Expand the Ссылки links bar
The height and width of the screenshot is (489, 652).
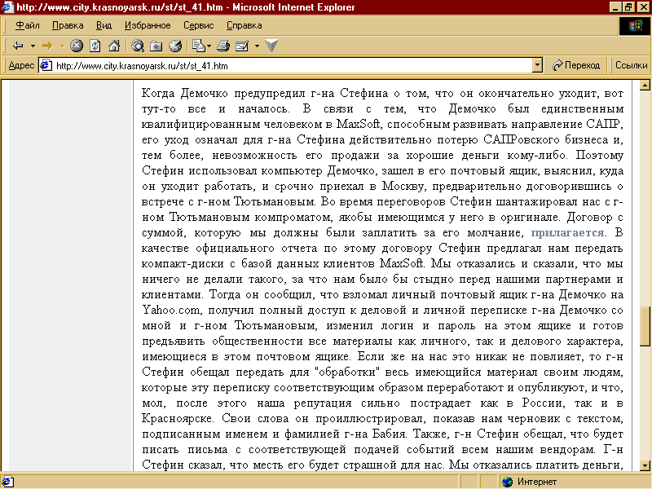[631, 65]
